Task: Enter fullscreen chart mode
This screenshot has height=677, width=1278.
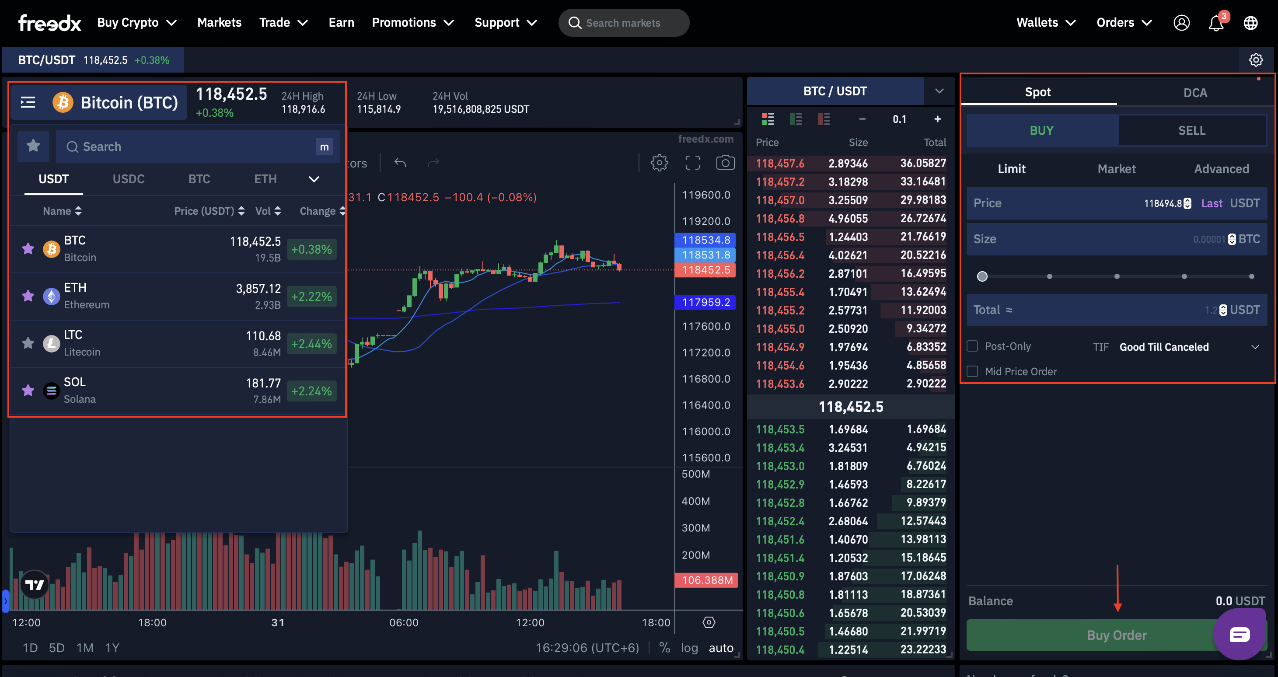Action: [x=693, y=163]
